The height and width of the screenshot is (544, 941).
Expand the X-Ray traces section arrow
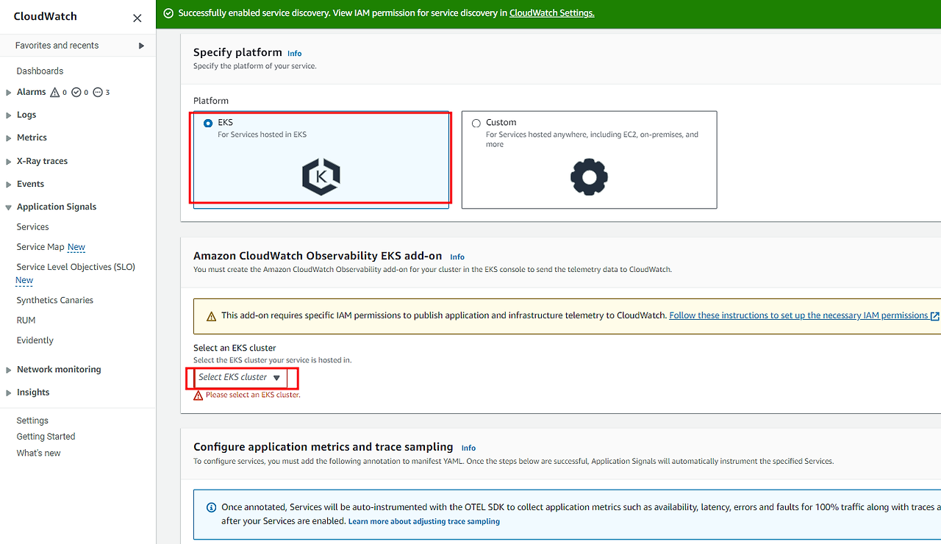pos(8,162)
